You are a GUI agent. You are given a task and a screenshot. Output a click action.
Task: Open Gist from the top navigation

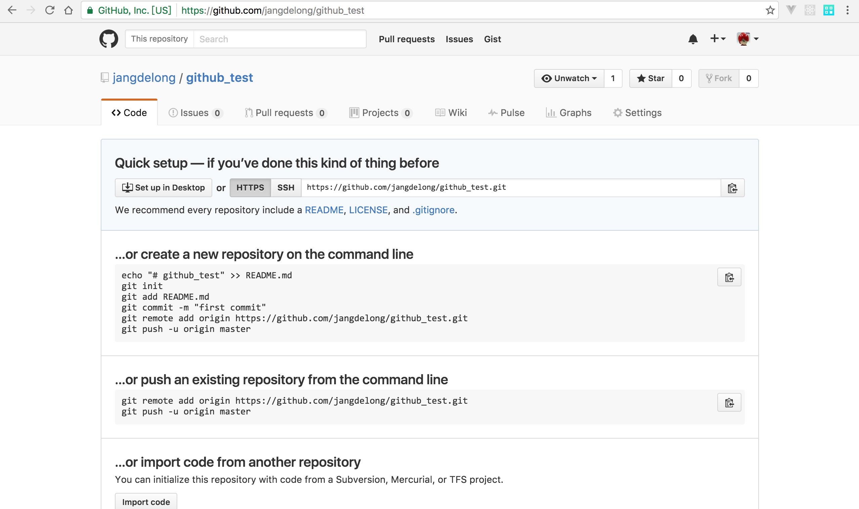493,39
